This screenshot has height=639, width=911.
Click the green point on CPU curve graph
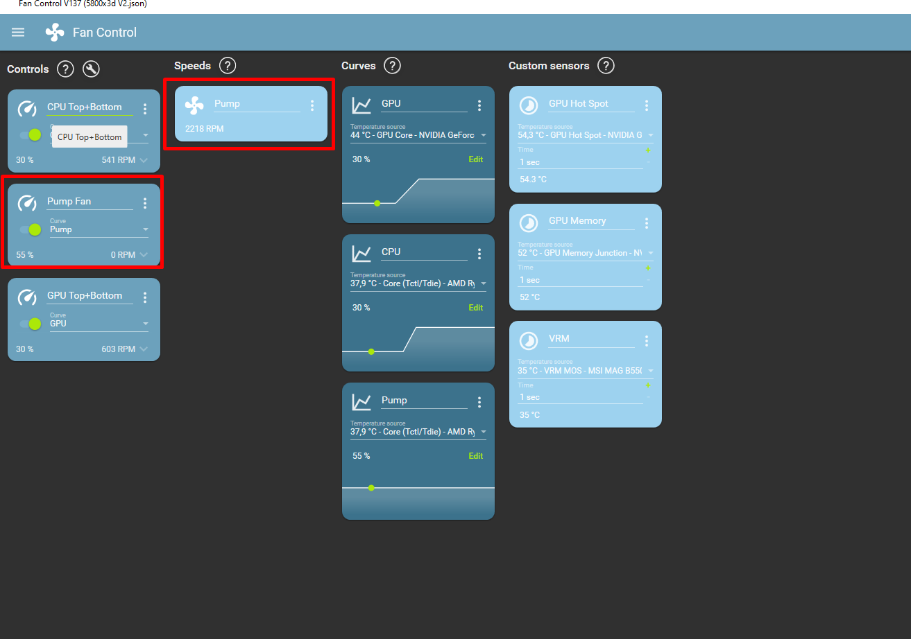click(x=371, y=351)
